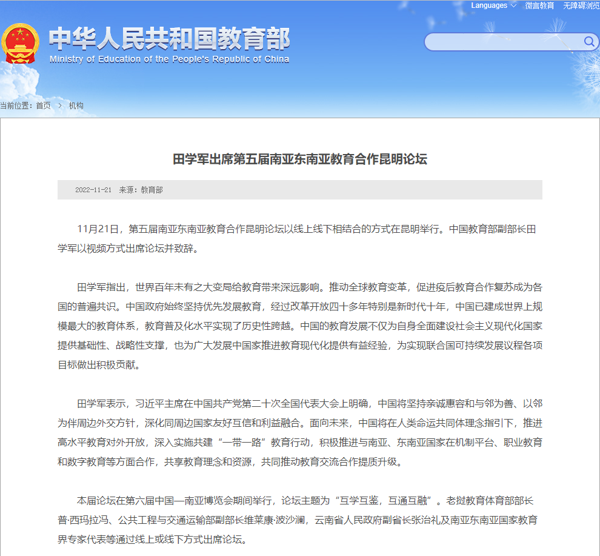Viewport: 600px width, 556px height.
Task: Open the Languages dropdown
Action: click(493, 5)
